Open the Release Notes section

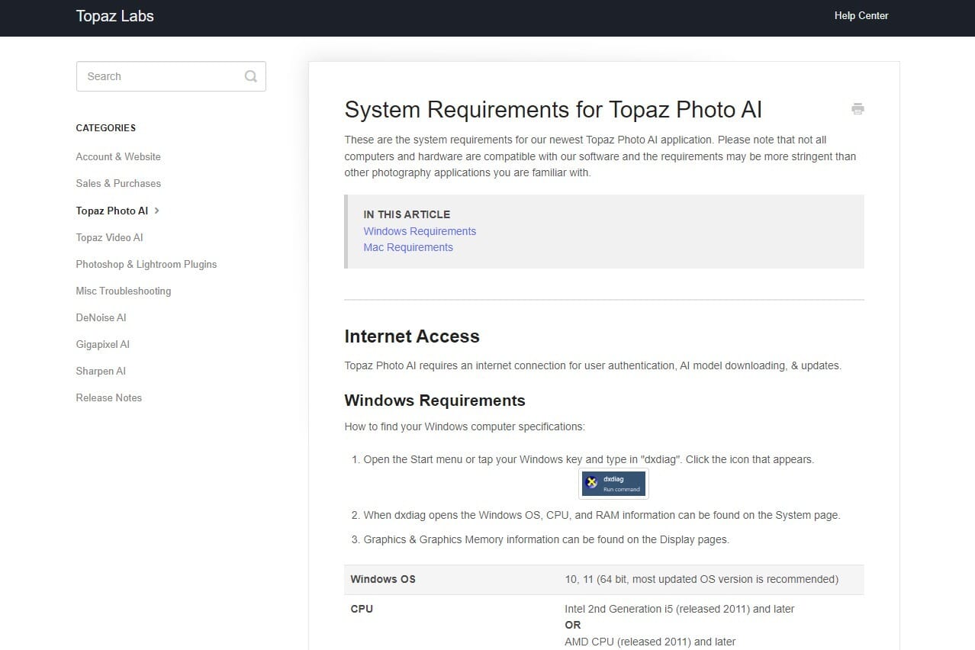[x=108, y=397]
